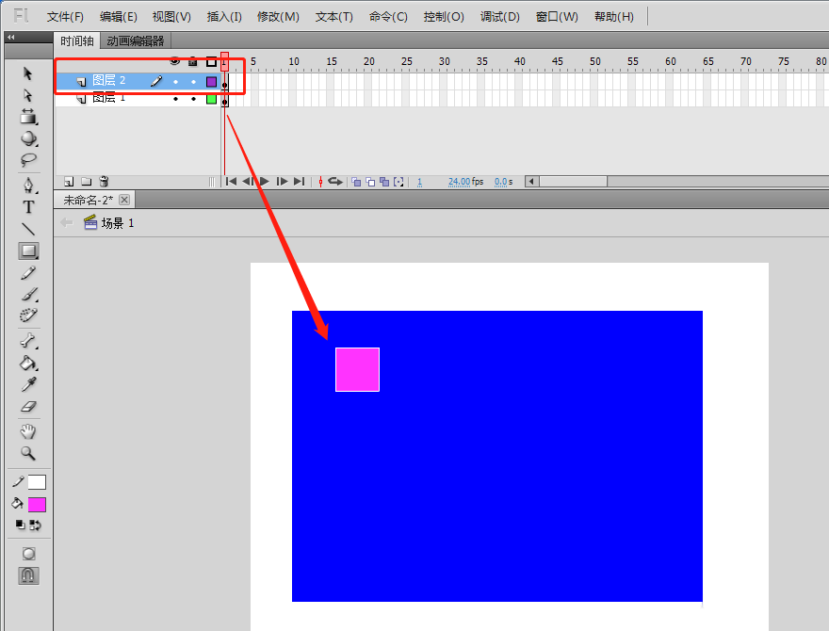Screen dimensions: 829x631
Task: Select the Text tool
Action: coord(28,207)
